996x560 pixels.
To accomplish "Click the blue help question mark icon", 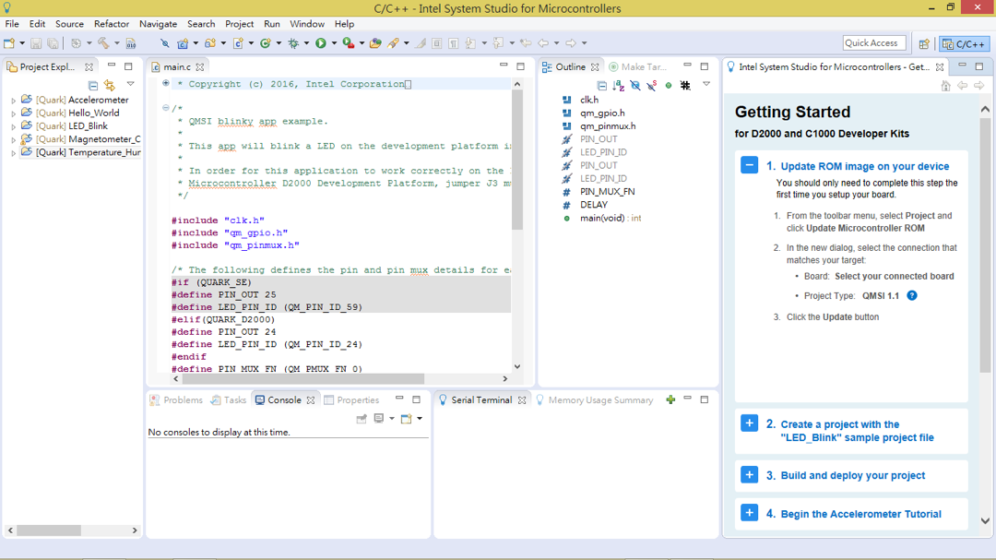I will coord(911,295).
